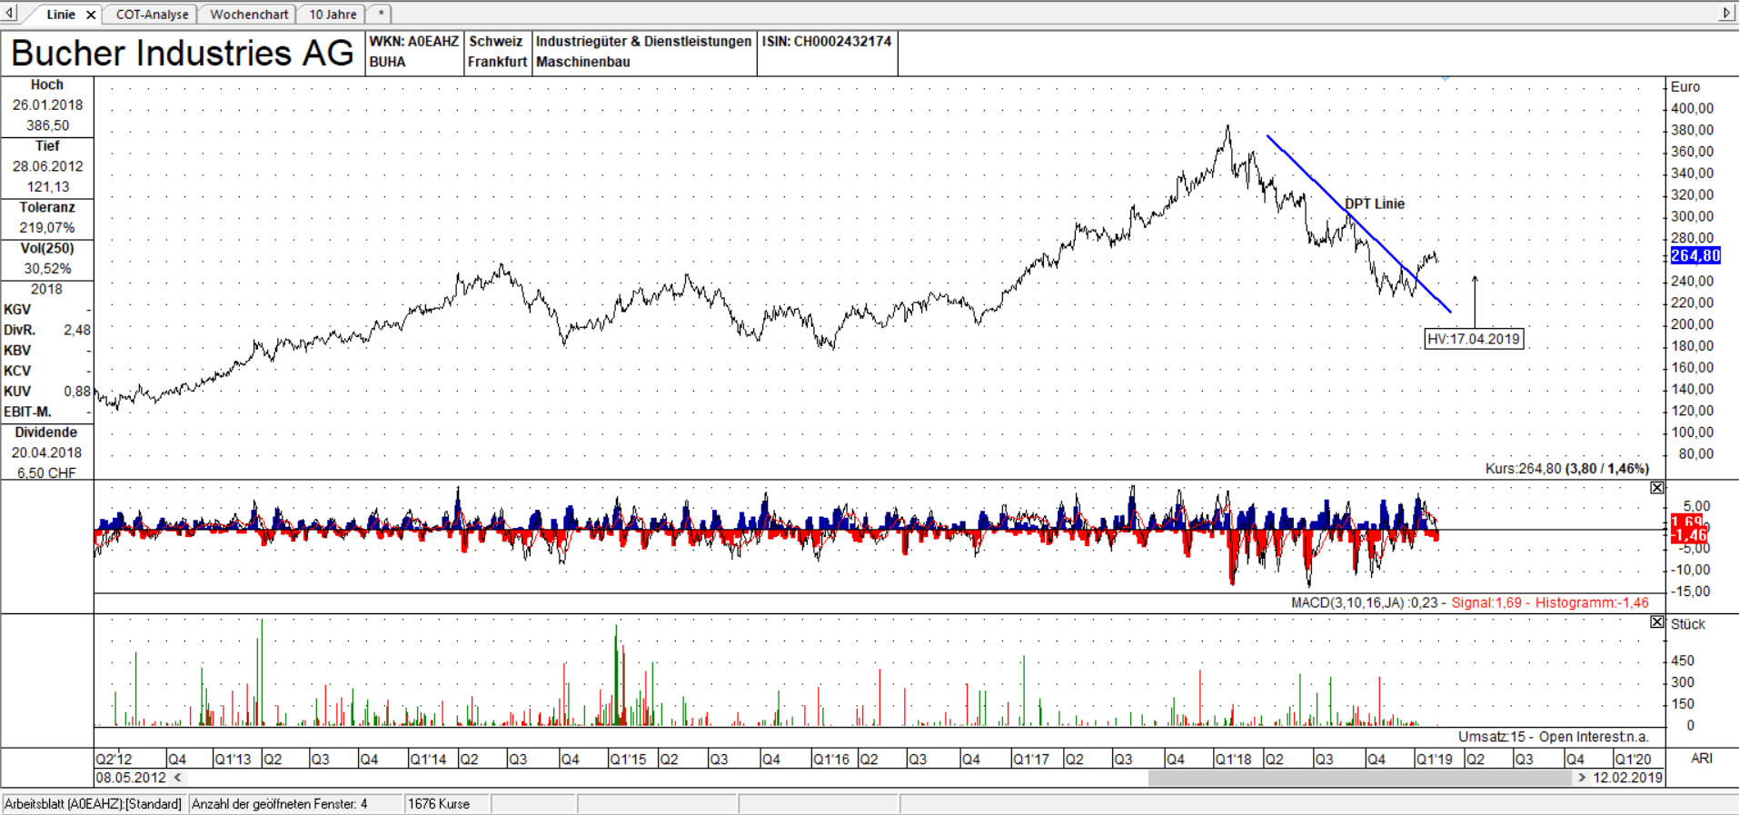1739x815 pixels.
Task: Click the Hoch header in the sidebar
Action: tap(47, 84)
